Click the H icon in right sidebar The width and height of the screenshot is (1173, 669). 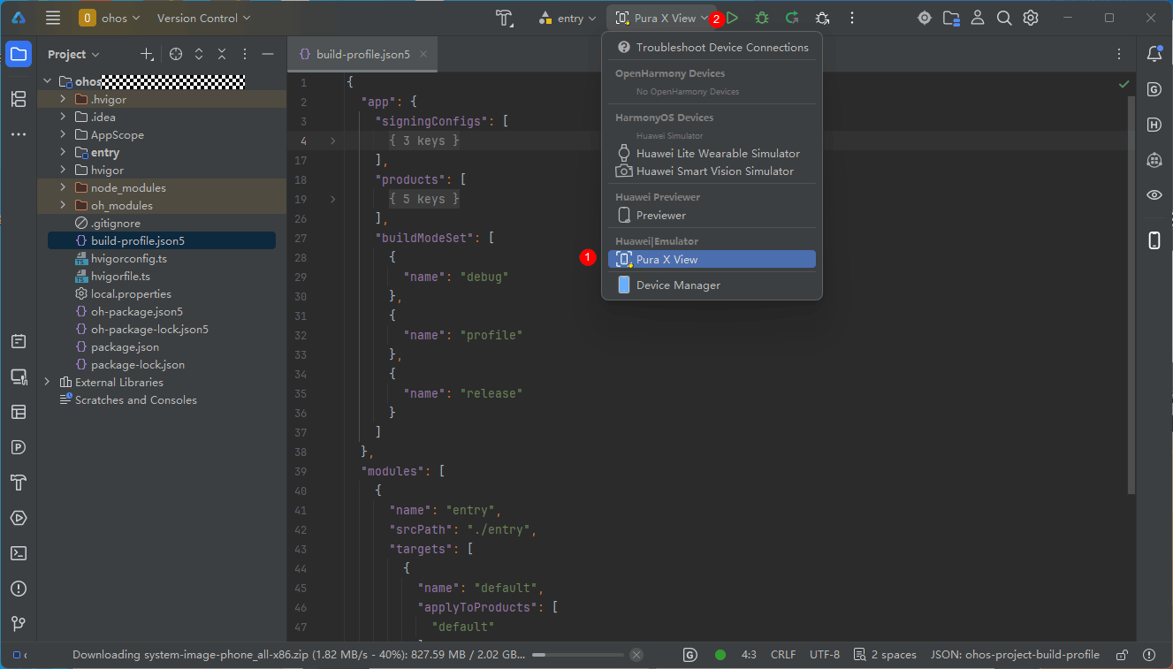1154,125
